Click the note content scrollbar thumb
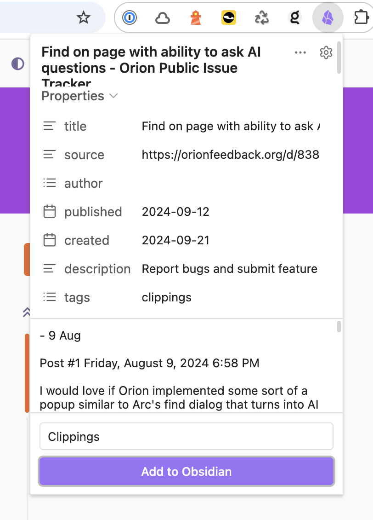The width and height of the screenshot is (373, 520). 339,326
